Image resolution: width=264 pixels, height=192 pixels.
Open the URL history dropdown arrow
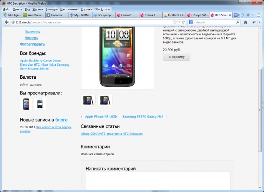point(179,22)
